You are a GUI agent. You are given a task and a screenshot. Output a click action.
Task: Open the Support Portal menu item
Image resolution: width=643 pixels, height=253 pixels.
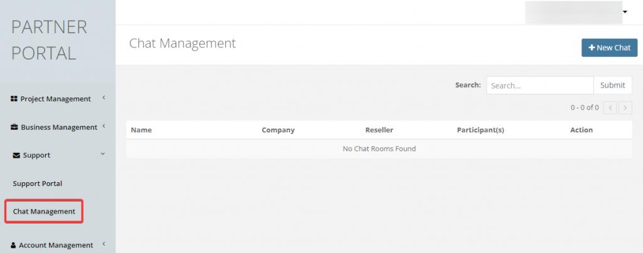click(38, 183)
